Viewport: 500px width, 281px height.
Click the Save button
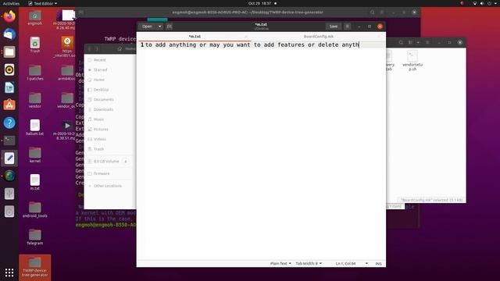[x=334, y=27]
